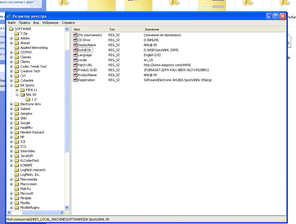This screenshot has height=224, width=296.
Task: Select the Registration entry icon
Action: coord(75,80)
